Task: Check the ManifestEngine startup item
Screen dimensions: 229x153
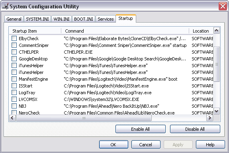Action: coord(14,79)
